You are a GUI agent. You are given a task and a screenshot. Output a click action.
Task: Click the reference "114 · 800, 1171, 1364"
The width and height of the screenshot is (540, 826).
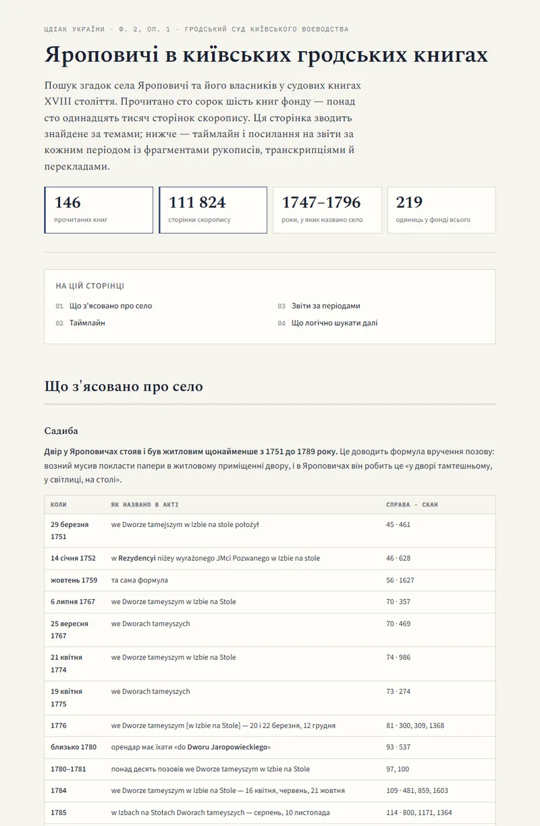pyautogui.click(x=419, y=813)
